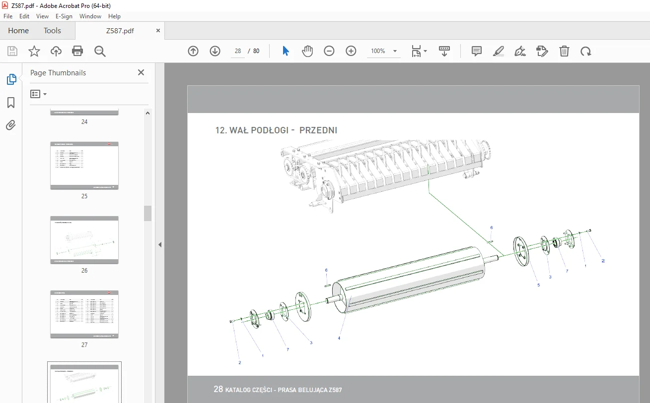Zoom out with the minus icon
Viewport: 650px width, 403px height.
329,51
